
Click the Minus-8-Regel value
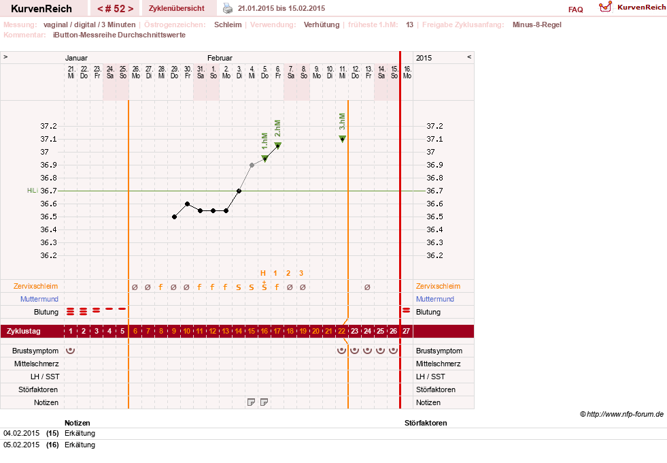click(537, 25)
